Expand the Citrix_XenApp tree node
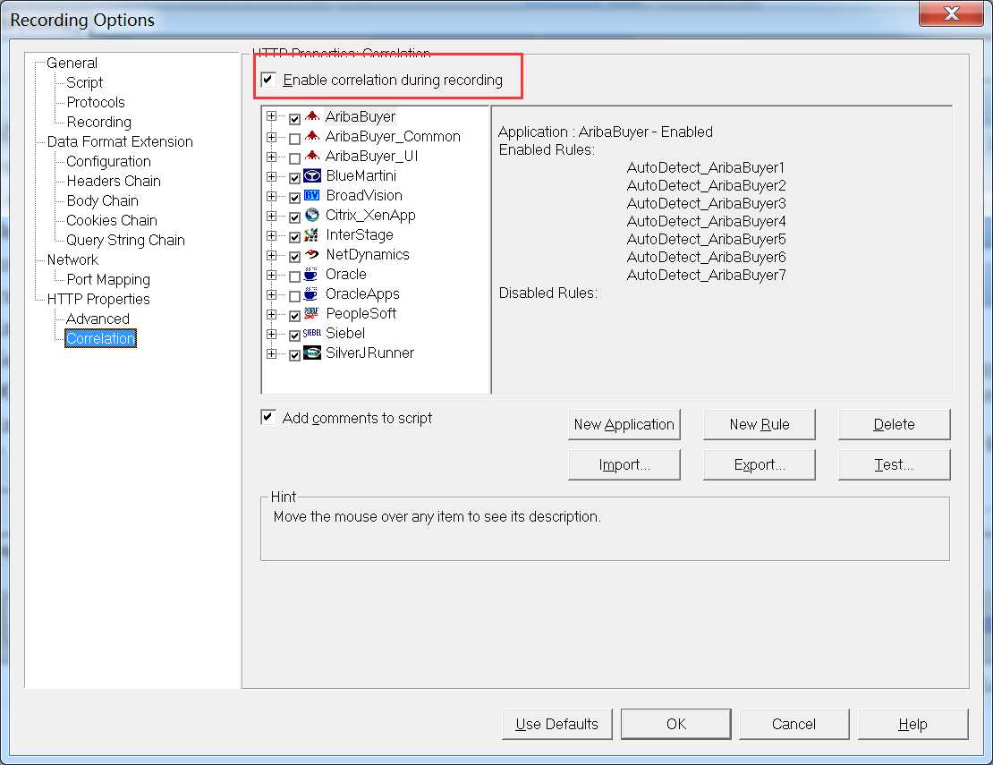This screenshot has width=993, height=765. point(272,216)
